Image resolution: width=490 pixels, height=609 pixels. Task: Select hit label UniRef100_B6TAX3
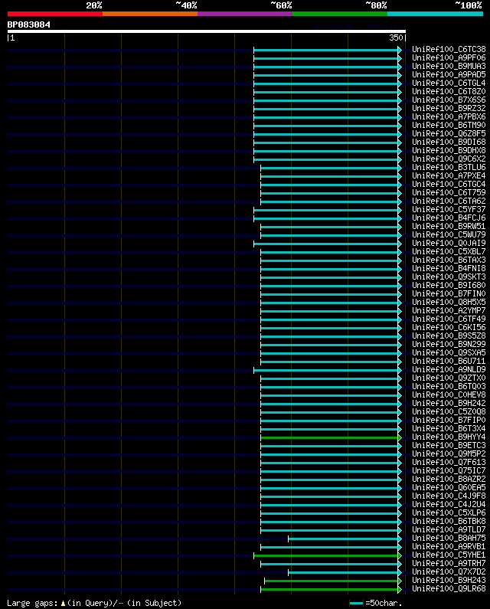click(449, 260)
